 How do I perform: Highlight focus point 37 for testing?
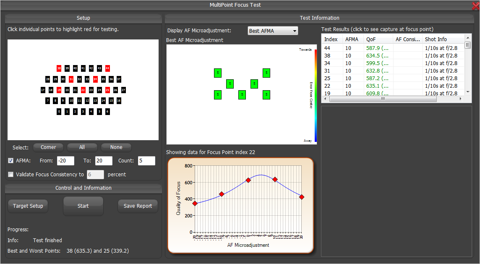[119, 79]
